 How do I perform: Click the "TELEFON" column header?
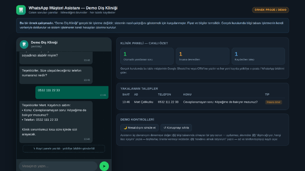pyautogui.click(x=164, y=95)
